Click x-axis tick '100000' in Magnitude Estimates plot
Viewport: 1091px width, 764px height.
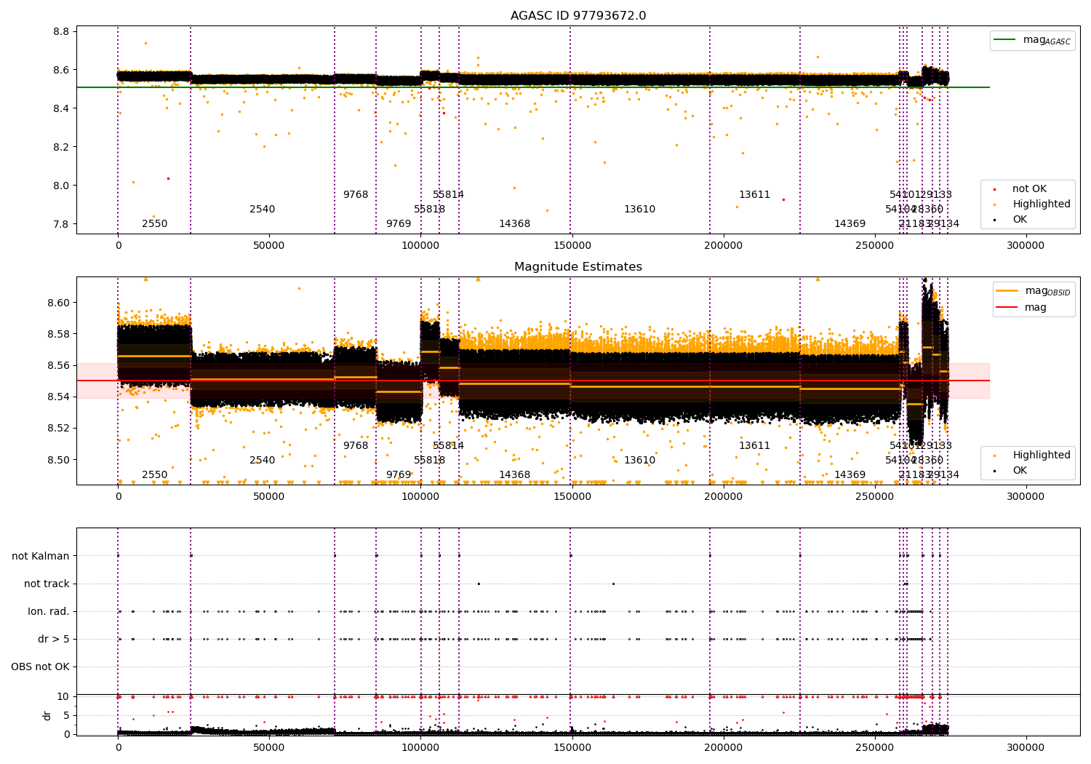point(420,497)
